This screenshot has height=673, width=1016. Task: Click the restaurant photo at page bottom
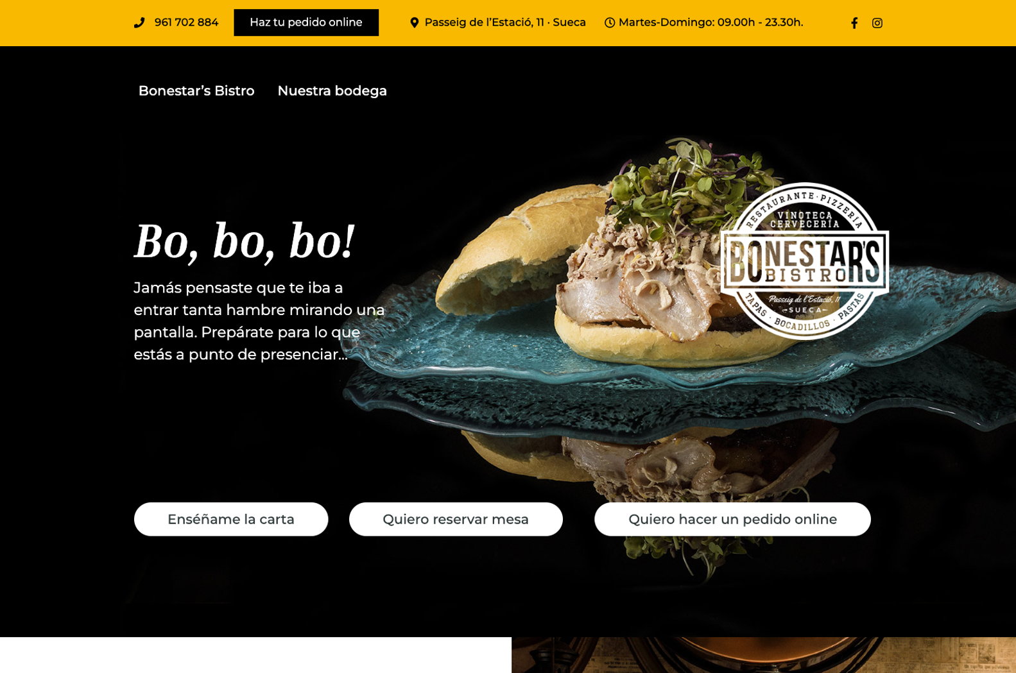764,655
